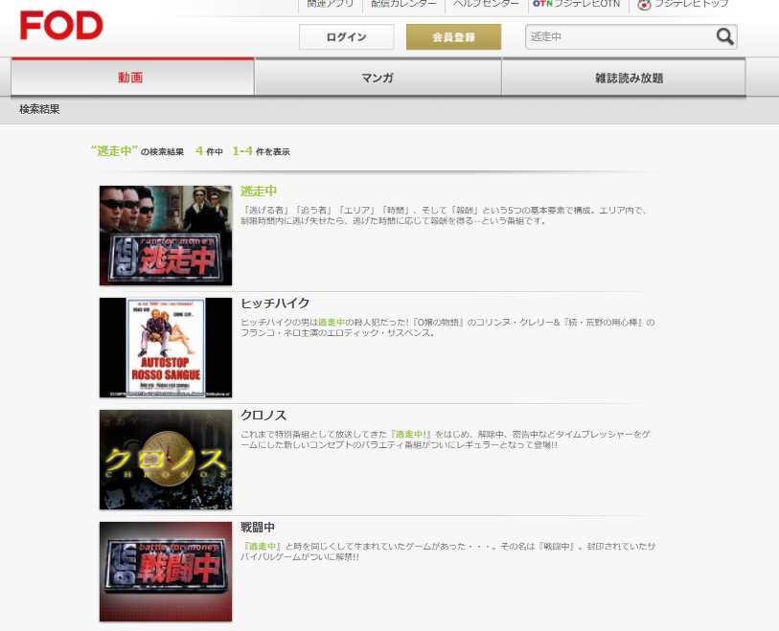Click the Autostop Rosso Sangue poster thumbnail
The image size is (779, 631).
point(166,348)
